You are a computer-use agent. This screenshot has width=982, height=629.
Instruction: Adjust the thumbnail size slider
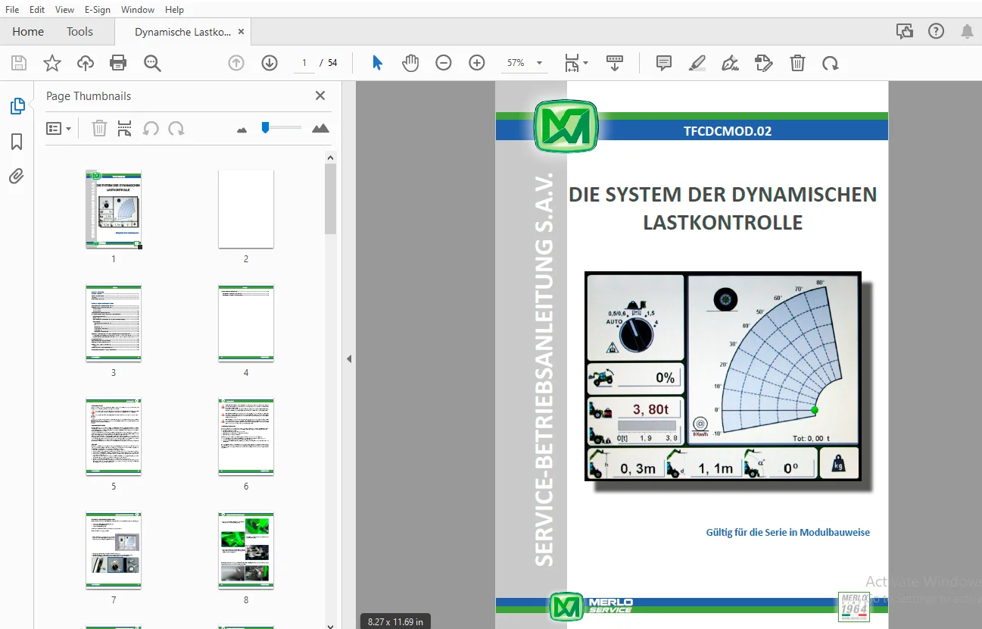(x=265, y=127)
